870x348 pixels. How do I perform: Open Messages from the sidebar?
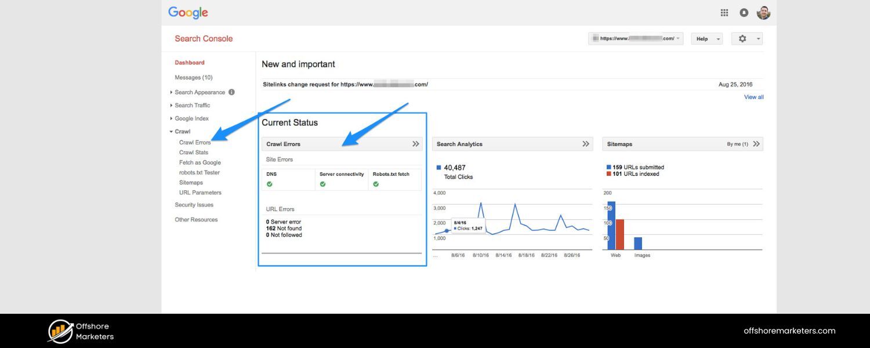point(194,77)
